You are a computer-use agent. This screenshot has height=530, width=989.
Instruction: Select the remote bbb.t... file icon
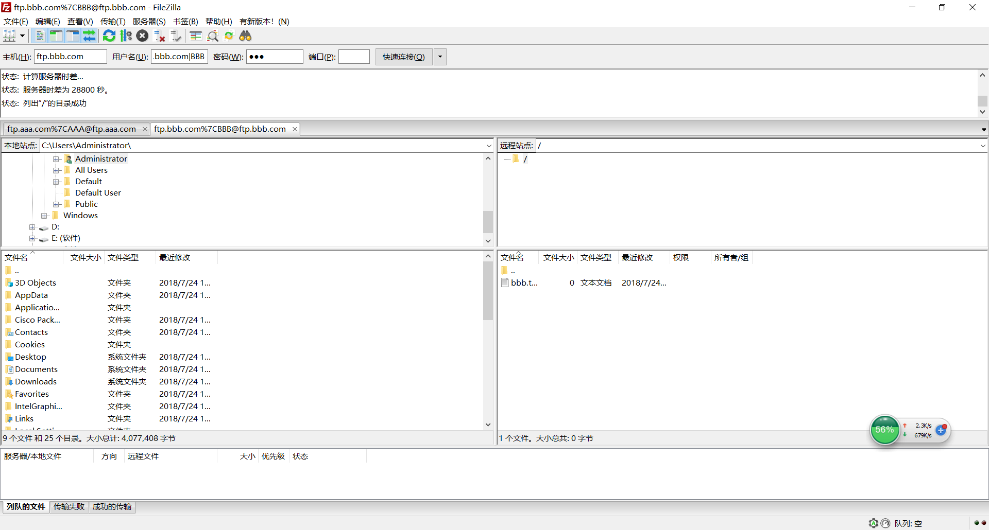click(x=505, y=282)
